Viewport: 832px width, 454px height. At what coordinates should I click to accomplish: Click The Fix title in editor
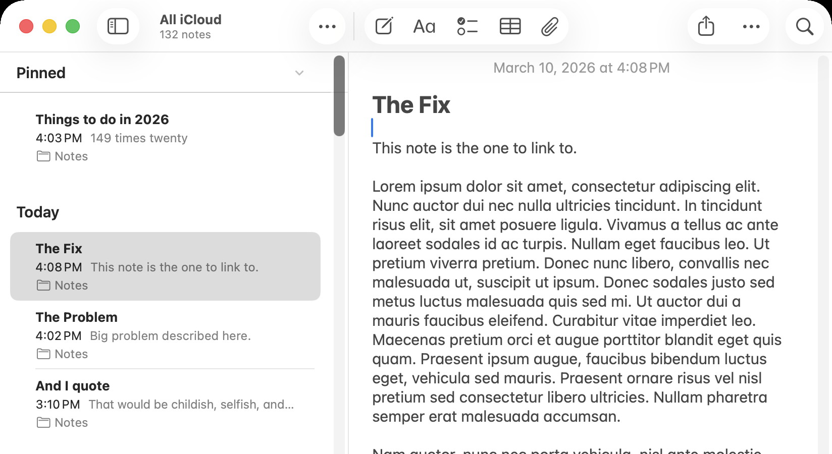pyautogui.click(x=411, y=105)
